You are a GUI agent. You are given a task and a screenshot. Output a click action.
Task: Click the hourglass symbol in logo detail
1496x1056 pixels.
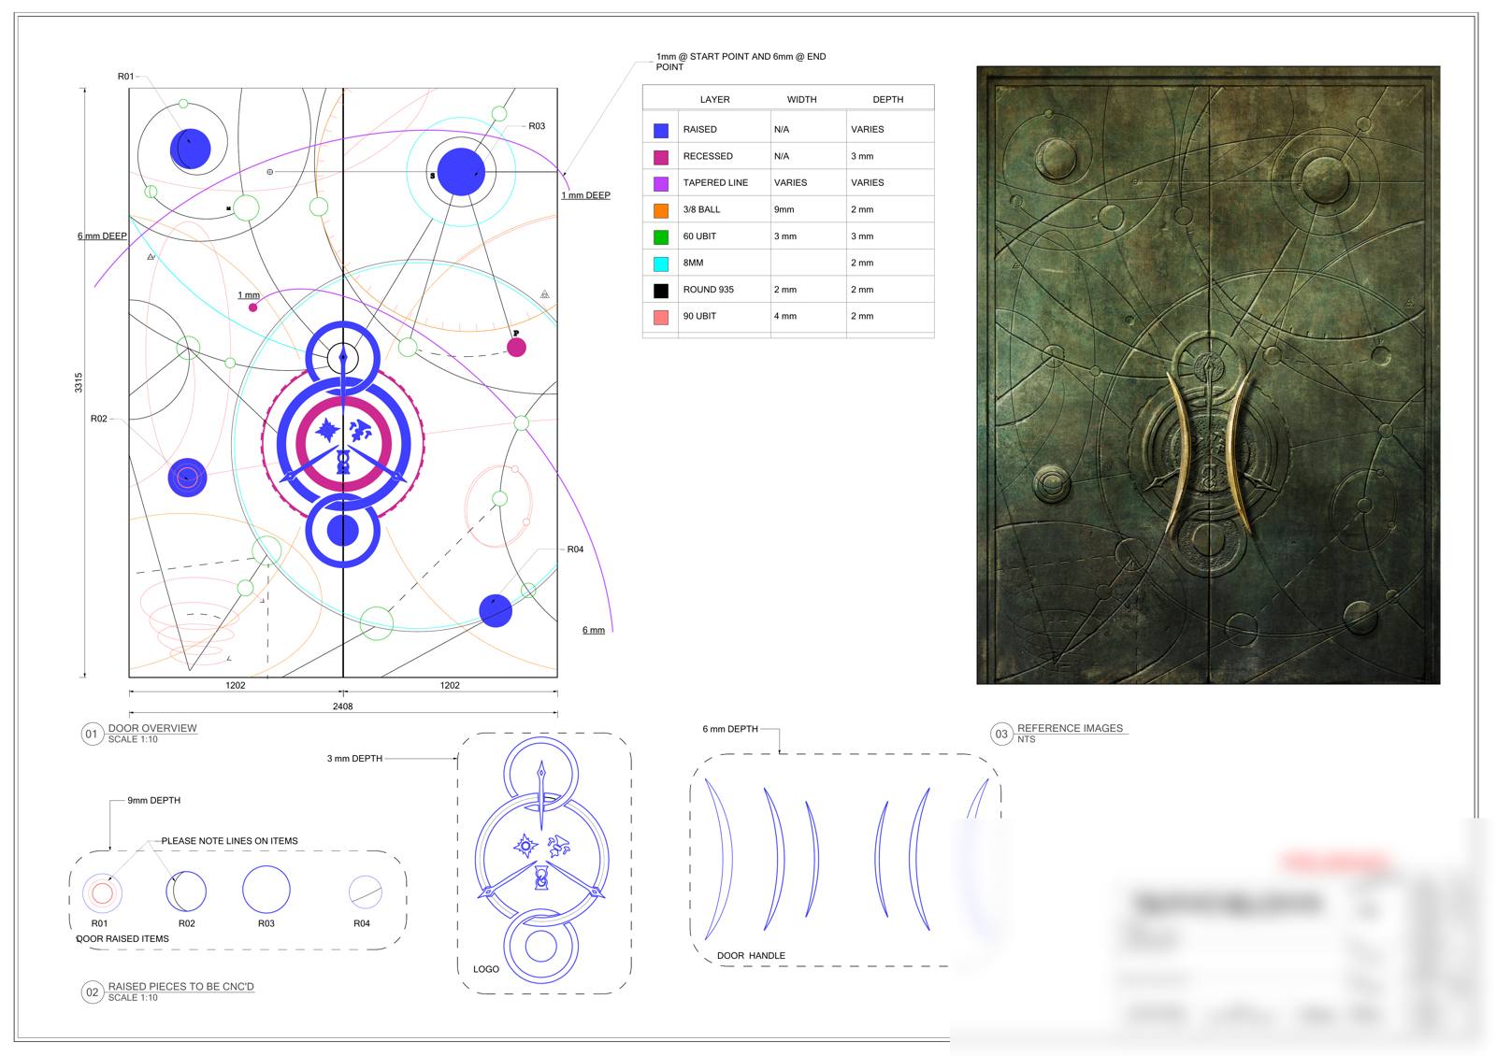point(541,879)
